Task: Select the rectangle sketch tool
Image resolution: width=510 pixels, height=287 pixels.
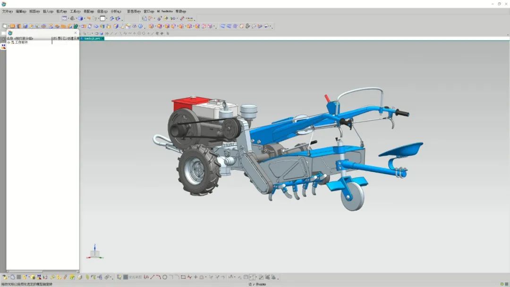Action: coord(183,277)
